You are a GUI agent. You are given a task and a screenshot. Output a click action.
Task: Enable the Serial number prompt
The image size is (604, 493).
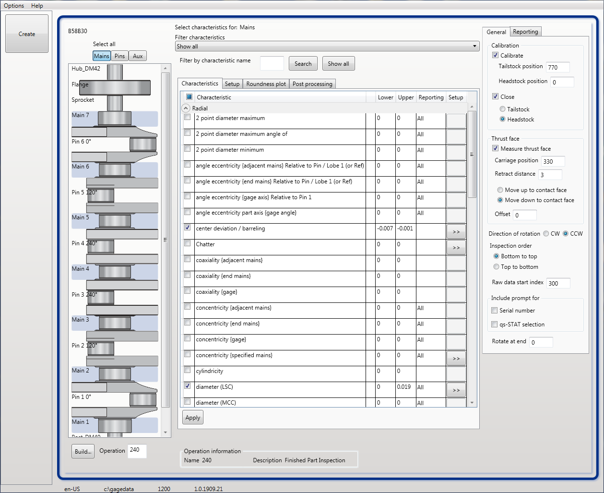pos(494,311)
